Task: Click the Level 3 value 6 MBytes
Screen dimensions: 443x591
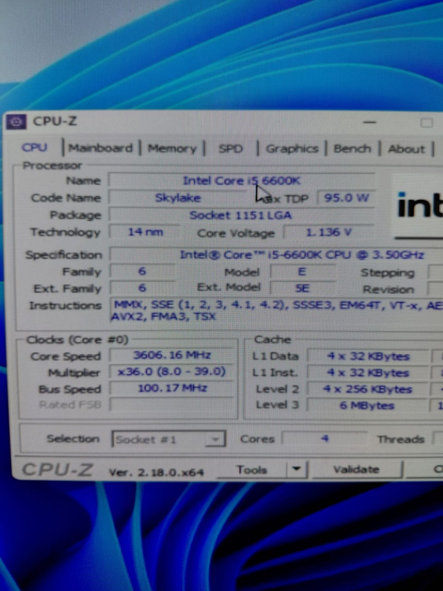Action: pyautogui.click(x=368, y=406)
